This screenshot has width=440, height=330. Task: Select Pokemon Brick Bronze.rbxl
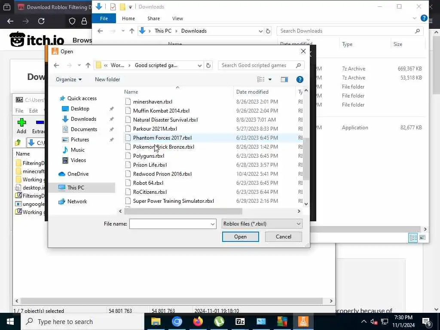(164, 147)
